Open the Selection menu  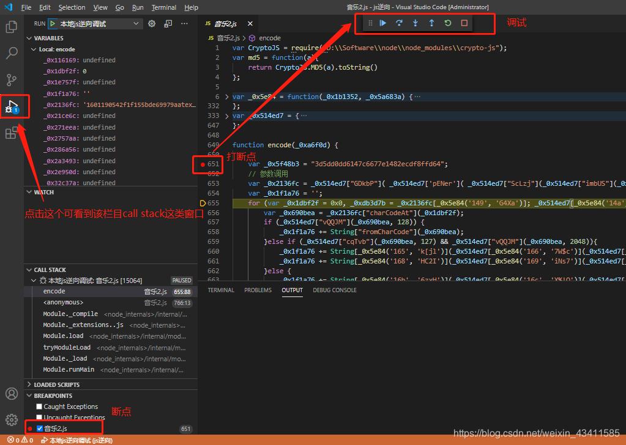point(72,7)
